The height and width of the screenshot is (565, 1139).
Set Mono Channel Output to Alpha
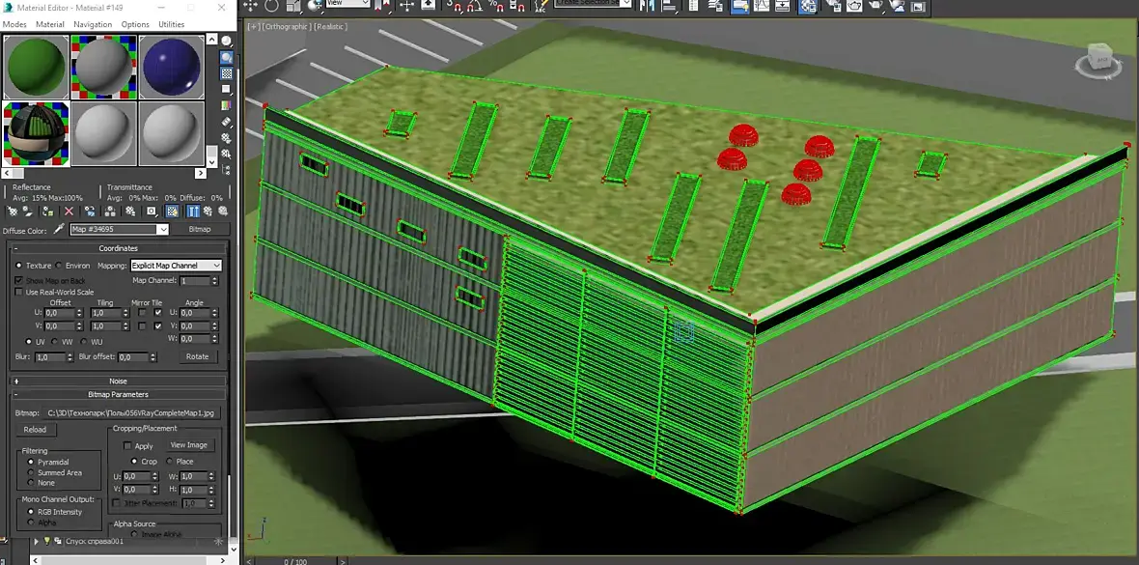pyautogui.click(x=31, y=523)
